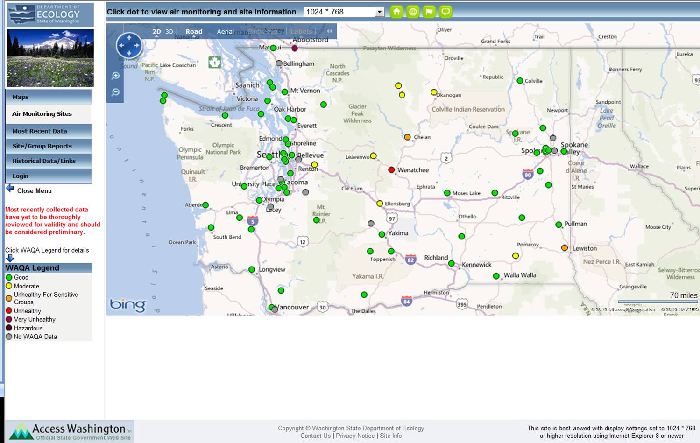Click the red Unhealthy legend swatch
The image size is (700, 443).
pos(9,311)
